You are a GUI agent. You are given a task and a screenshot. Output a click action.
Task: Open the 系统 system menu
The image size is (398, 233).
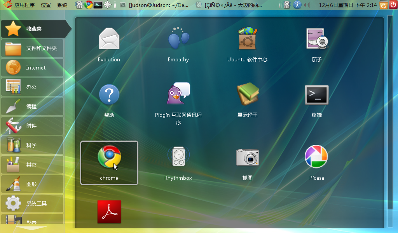click(62, 5)
